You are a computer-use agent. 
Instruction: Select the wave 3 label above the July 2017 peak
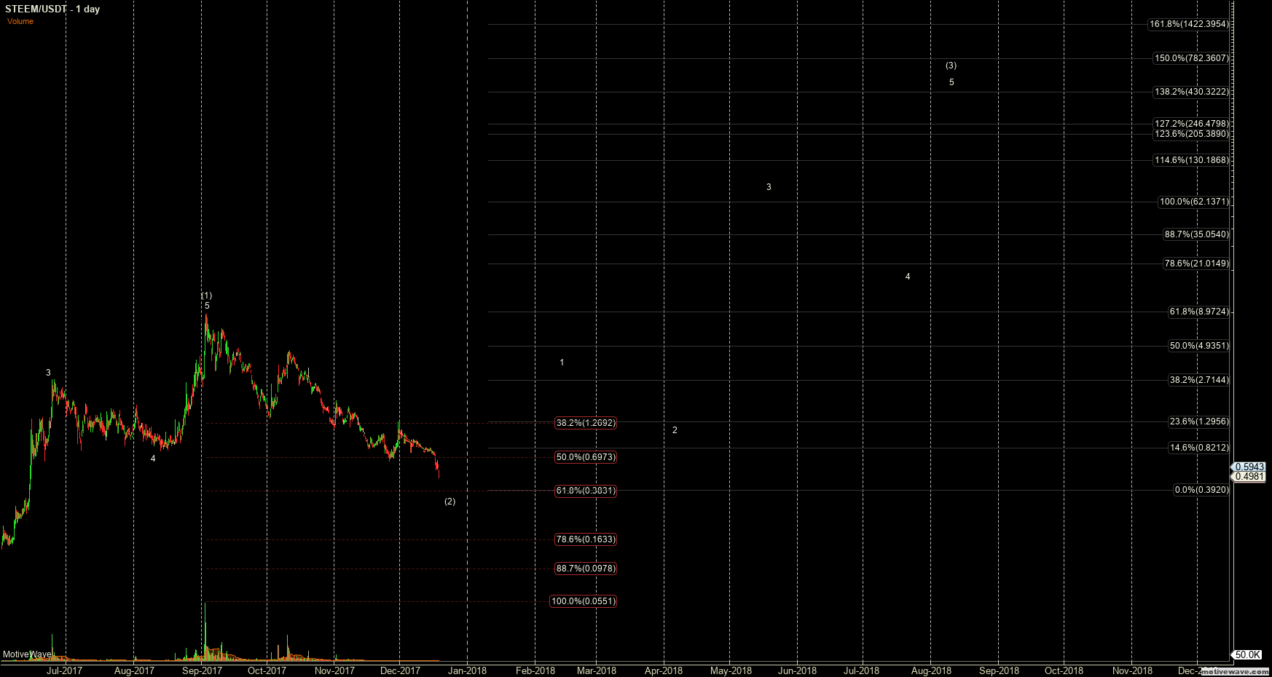(x=49, y=373)
